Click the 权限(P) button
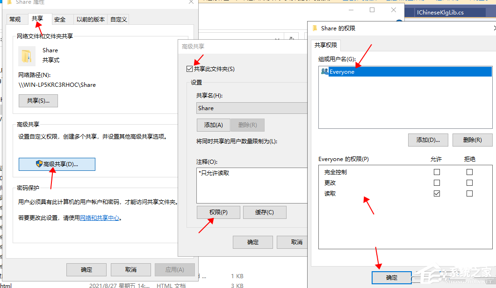This screenshot has width=496, height=288. 218,212
